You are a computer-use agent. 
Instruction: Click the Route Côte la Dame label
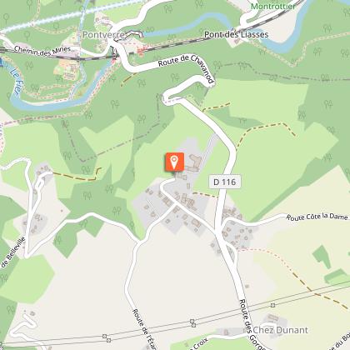(317, 217)
